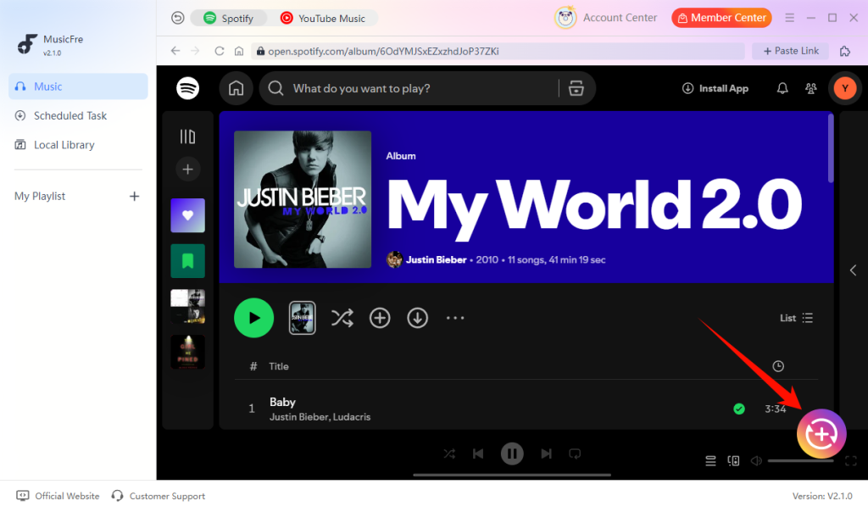The width and height of the screenshot is (868, 512).
Task: Expand the right side panel arrow
Action: (x=853, y=270)
